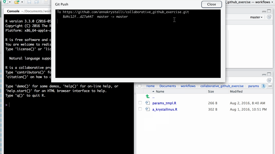Click the print icon in toolbar

(x=46, y=2)
